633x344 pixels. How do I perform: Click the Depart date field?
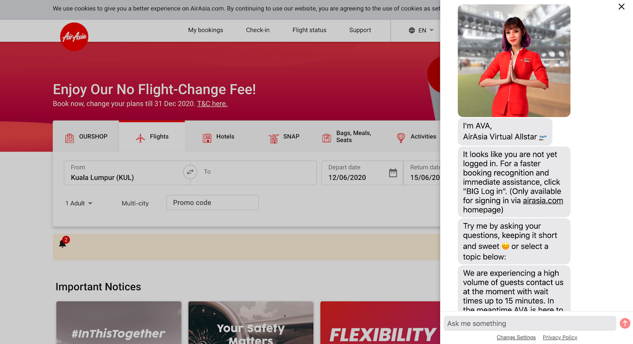pyautogui.click(x=362, y=173)
